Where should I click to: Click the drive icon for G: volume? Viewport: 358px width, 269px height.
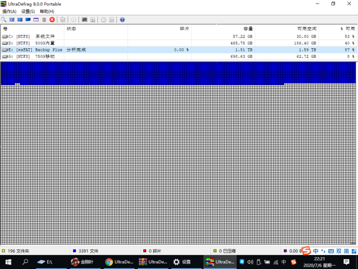point(5,56)
